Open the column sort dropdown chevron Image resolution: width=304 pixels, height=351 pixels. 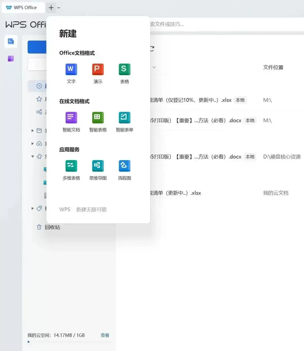[154, 67]
